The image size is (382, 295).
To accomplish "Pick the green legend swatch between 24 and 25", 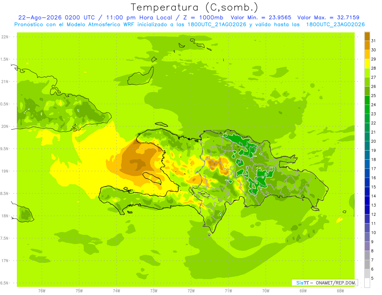I will pyautogui.click(x=367, y=100).
